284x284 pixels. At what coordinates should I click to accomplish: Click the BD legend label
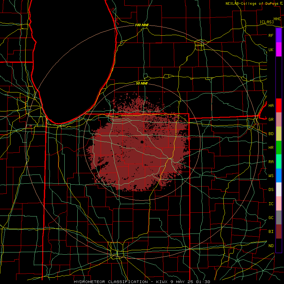click(271, 134)
